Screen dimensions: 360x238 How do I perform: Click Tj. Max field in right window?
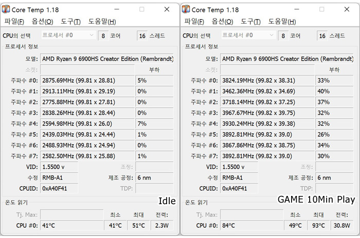pos(252,214)
